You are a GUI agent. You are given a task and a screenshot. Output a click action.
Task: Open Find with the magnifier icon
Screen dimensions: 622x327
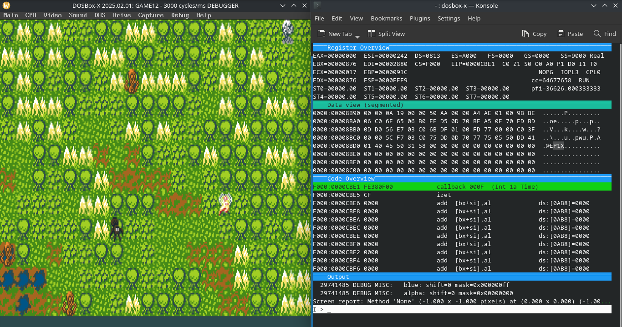(x=597, y=34)
